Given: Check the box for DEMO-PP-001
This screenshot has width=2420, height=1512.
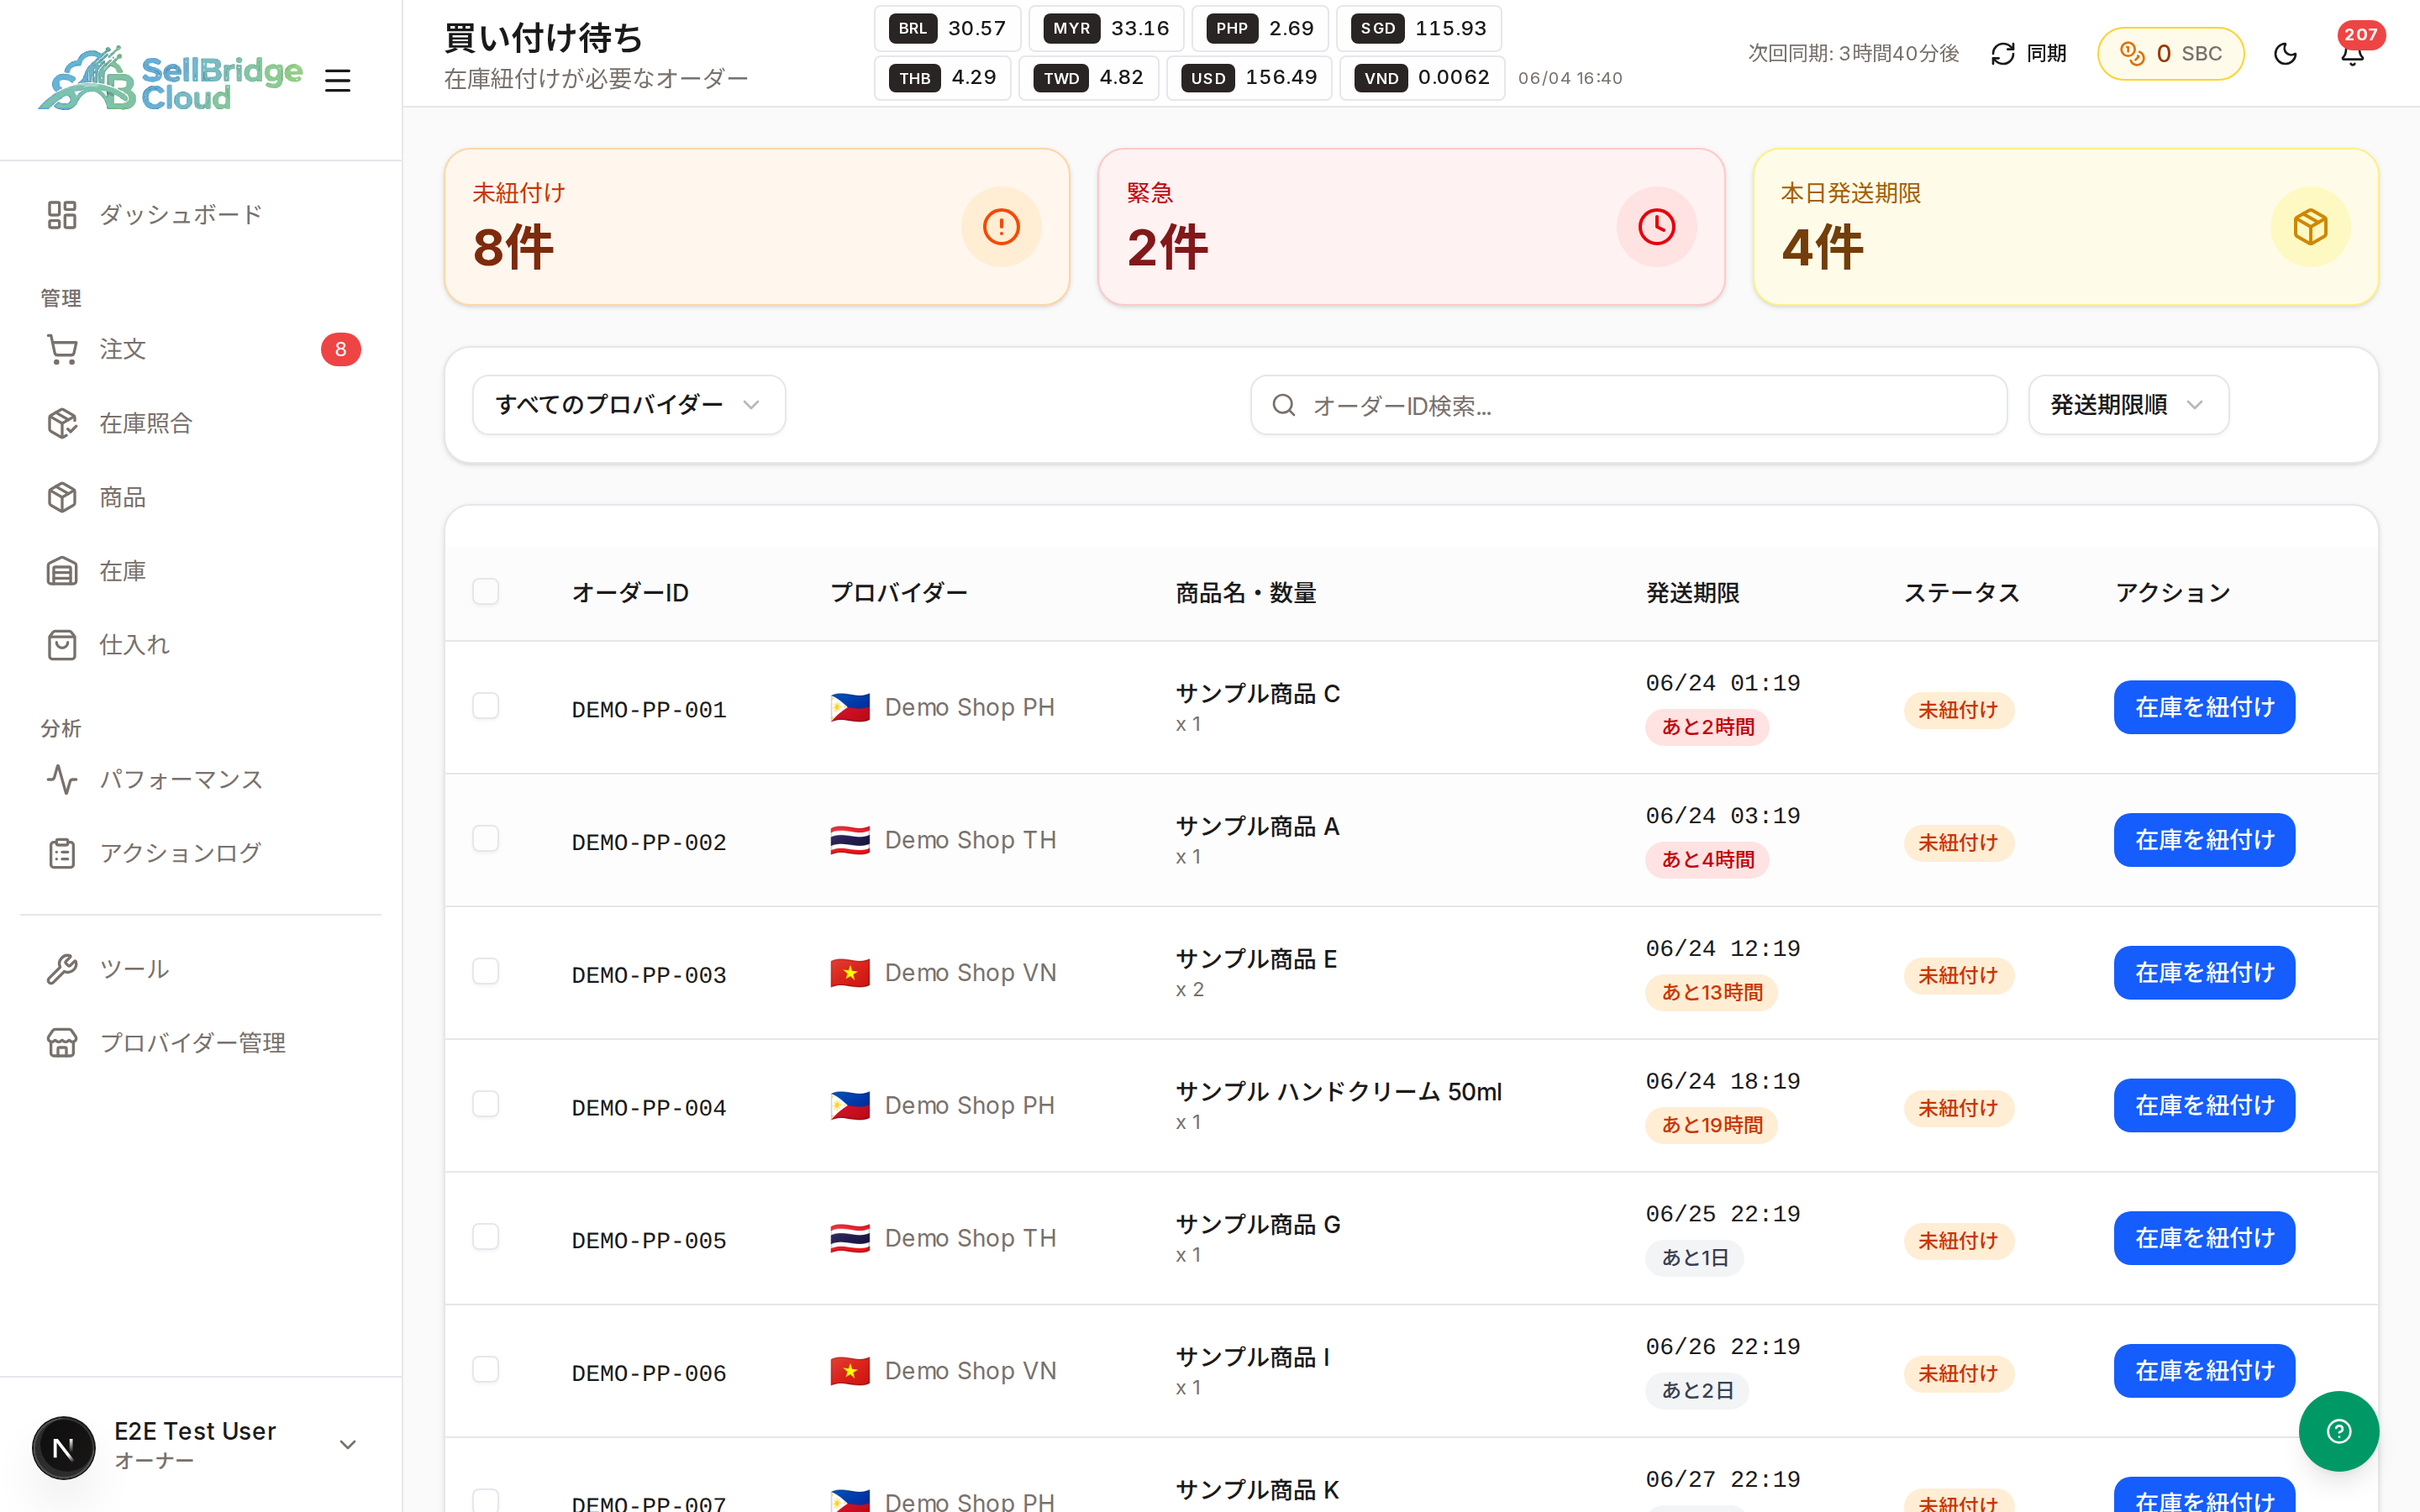Looking at the screenshot, I should click(x=486, y=706).
